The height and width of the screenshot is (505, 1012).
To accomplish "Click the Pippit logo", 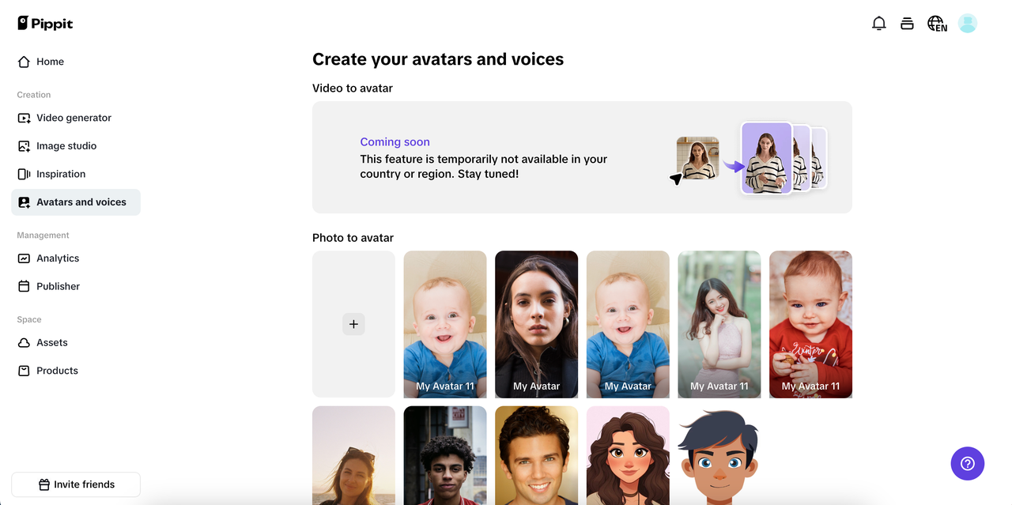I will 45,23.
